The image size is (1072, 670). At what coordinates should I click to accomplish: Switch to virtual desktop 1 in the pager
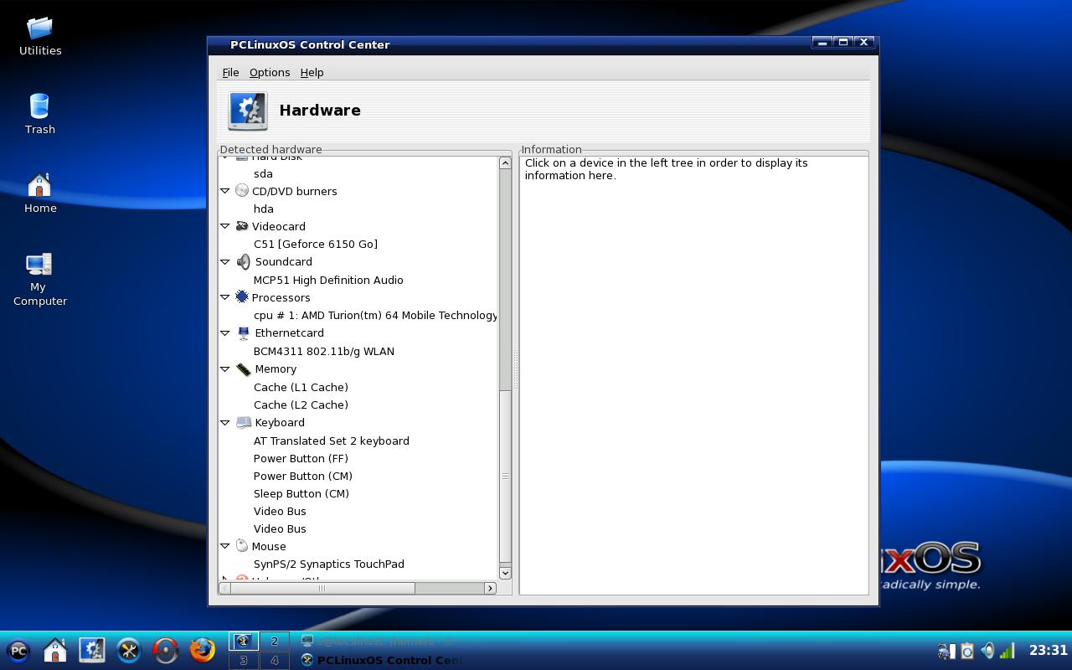[244, 641]
